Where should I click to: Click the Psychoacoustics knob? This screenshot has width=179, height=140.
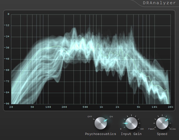tap(100, 124)
